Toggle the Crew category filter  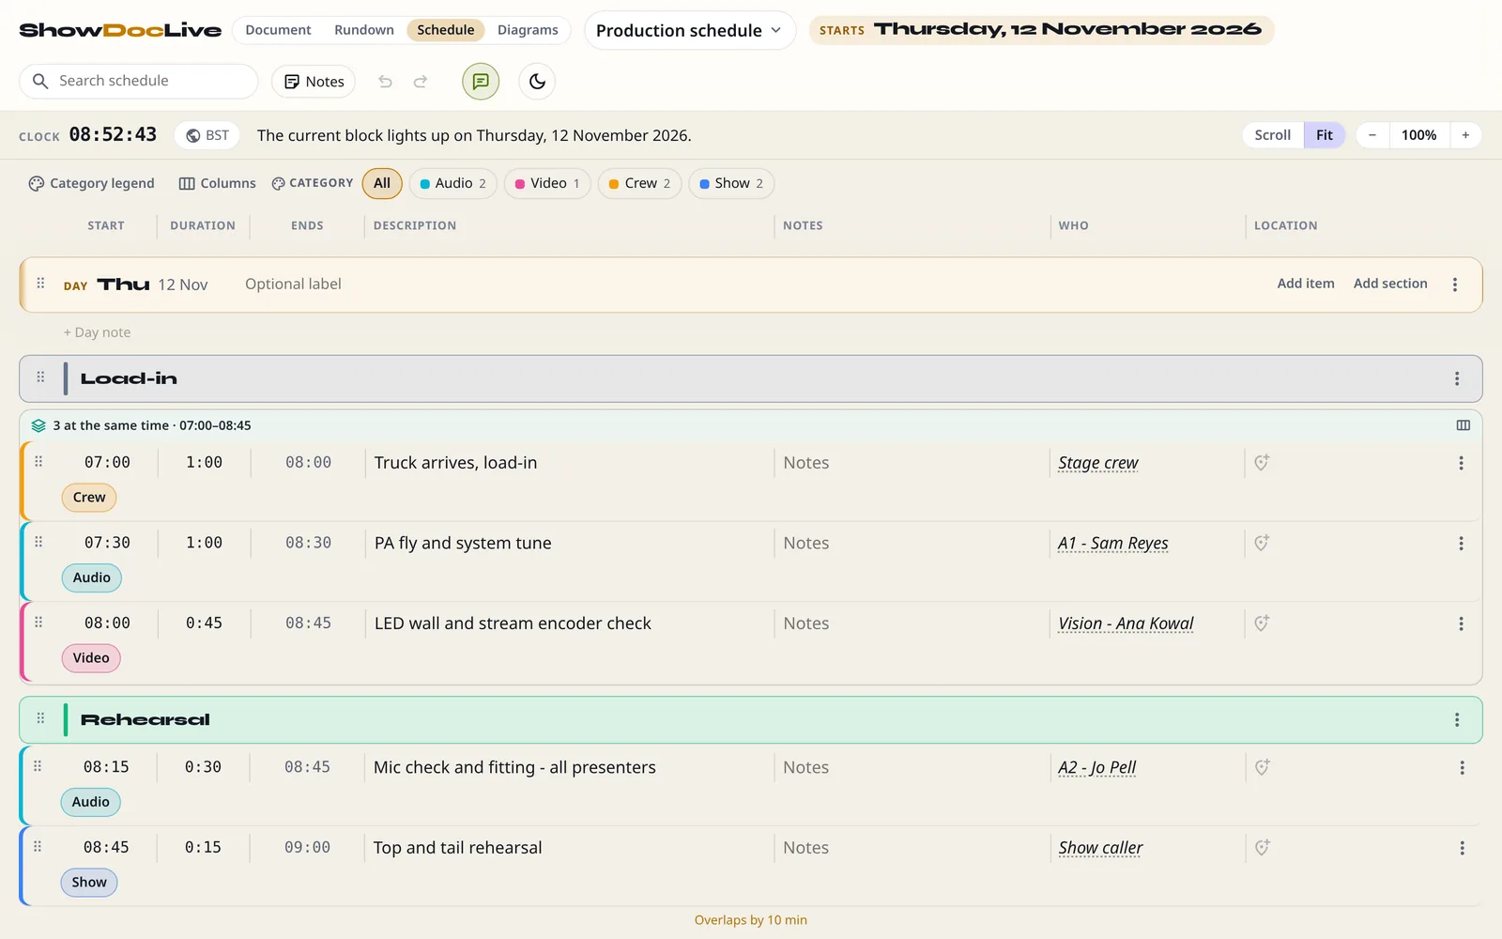(x=639, y=183)
